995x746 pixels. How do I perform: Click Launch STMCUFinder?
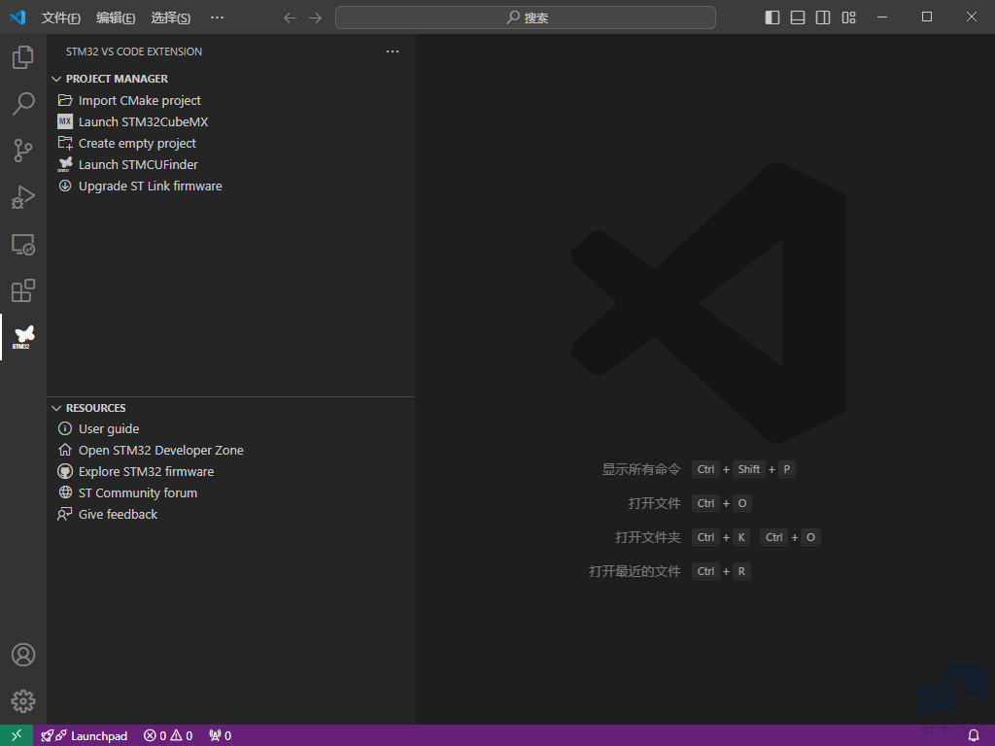(x=138, y=165)
